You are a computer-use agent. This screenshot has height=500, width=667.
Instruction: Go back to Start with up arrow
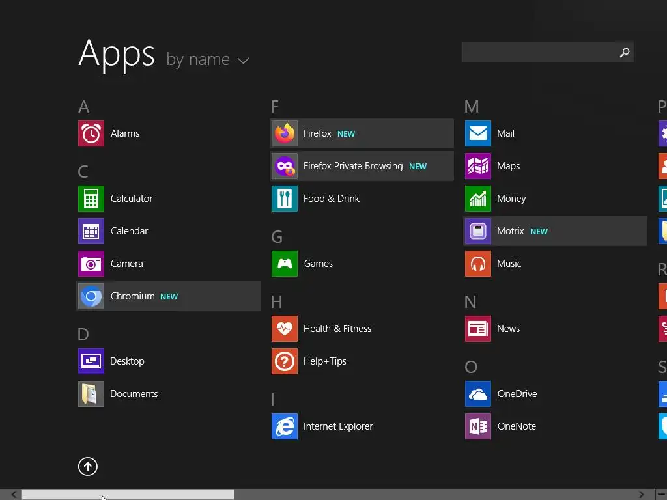88,467
